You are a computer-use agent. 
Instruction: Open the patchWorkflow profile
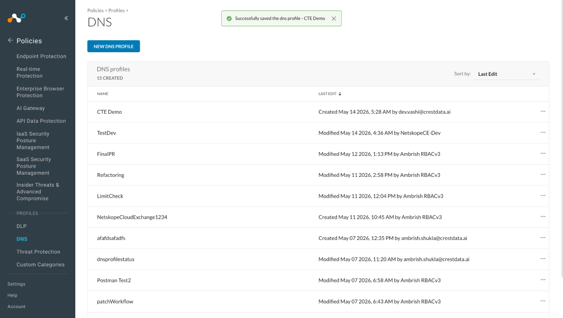pos(115,302)
